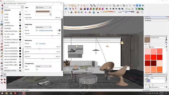Click the Update Style refresh icon
169x95 pixels.
[x=166, y=82]
